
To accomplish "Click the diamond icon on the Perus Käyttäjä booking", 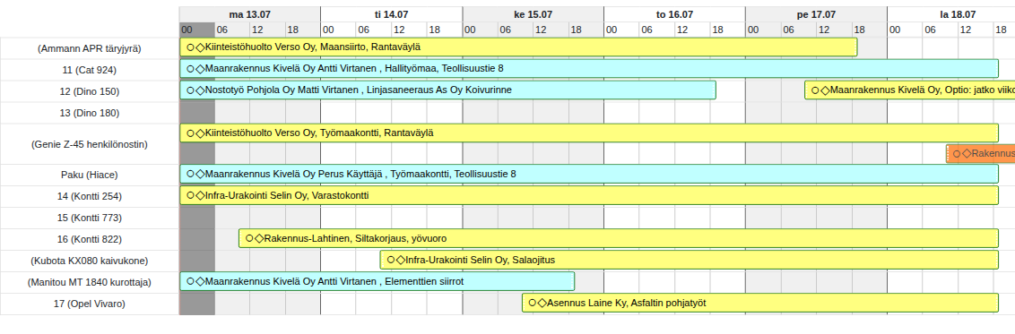I will [x=200, y=174].
